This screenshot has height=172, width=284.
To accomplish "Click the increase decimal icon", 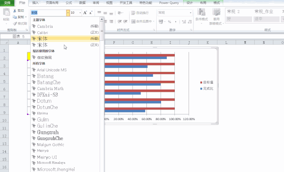I will pos(184,22).
